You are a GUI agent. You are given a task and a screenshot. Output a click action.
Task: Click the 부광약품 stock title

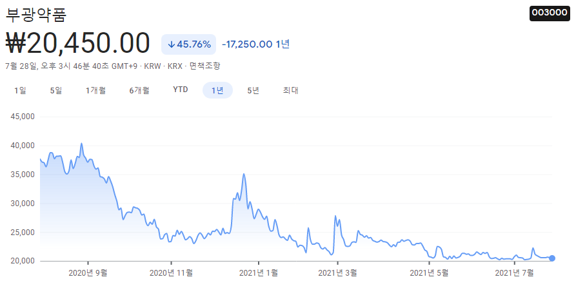pos(36,14)
